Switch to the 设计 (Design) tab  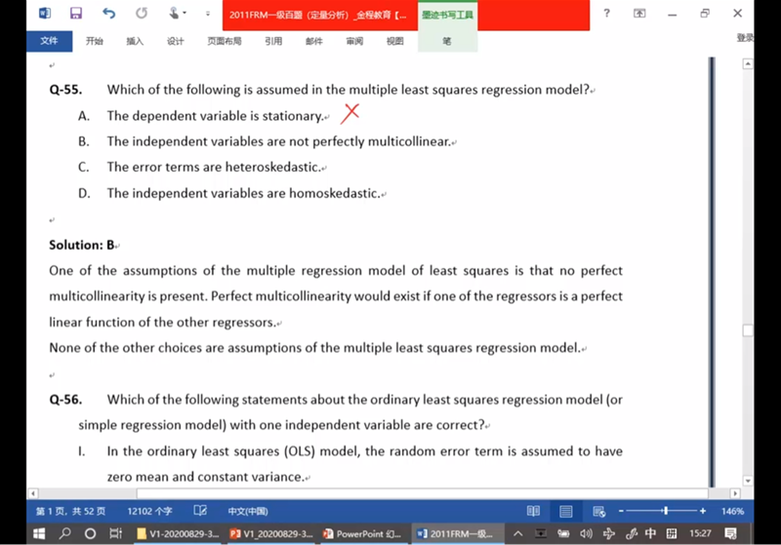(x=176, y=41)
